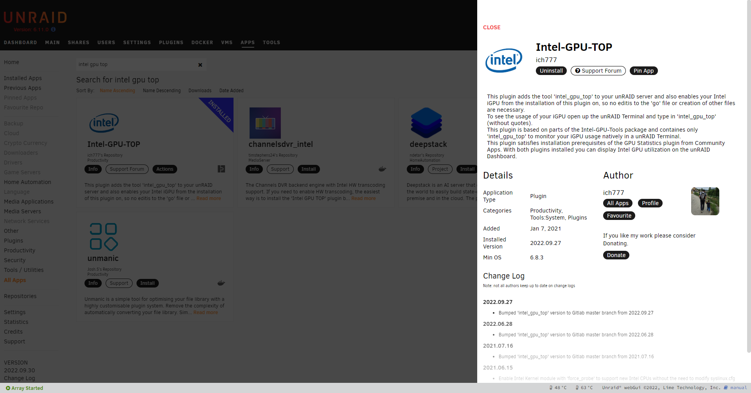
Task: Click plugin type icon on Intel-GPU-TOP card
Action: pos(221,169)
